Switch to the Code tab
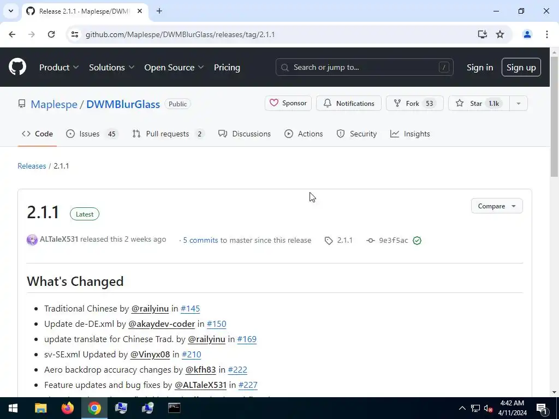This screenshot has width=559, height=419. (37, 134)
